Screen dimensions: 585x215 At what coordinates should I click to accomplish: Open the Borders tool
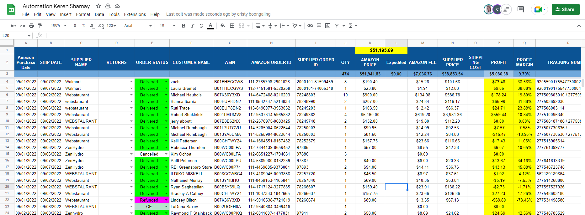pos(232,26)
